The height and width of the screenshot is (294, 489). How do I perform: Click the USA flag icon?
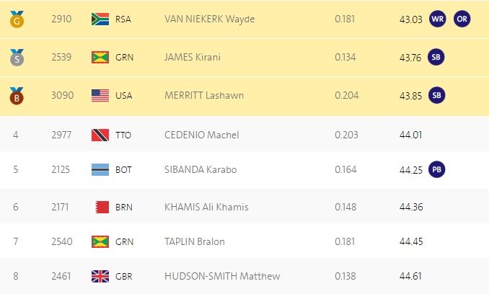tap(100, 96)
